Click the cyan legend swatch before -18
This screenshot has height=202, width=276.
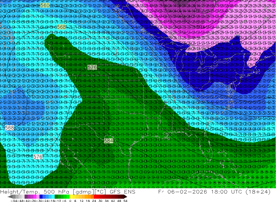53,197
